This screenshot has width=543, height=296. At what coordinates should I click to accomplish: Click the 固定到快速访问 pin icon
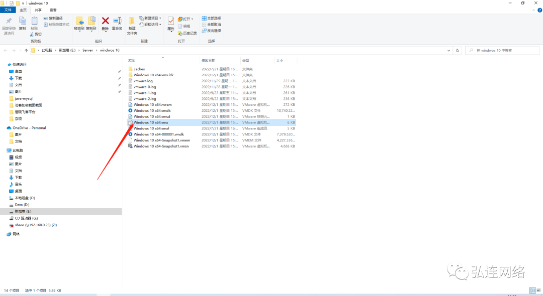[9, 21]
